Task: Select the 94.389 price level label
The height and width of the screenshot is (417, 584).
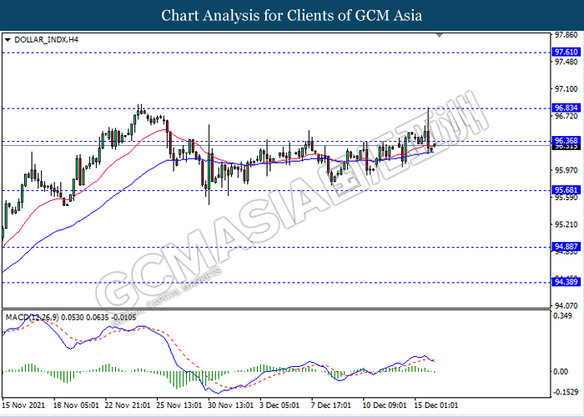Action: click(566, 282)
